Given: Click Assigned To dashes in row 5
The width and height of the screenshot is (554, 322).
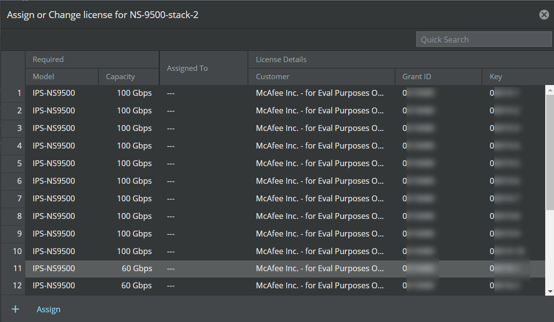Looking at the screenshot, I should 170,164.
